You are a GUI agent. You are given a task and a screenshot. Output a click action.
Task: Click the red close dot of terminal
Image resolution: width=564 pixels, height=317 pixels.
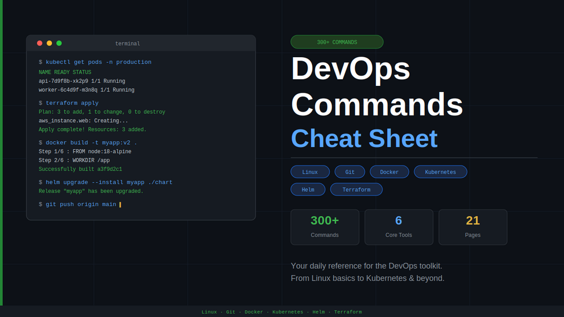click(40, 43)
